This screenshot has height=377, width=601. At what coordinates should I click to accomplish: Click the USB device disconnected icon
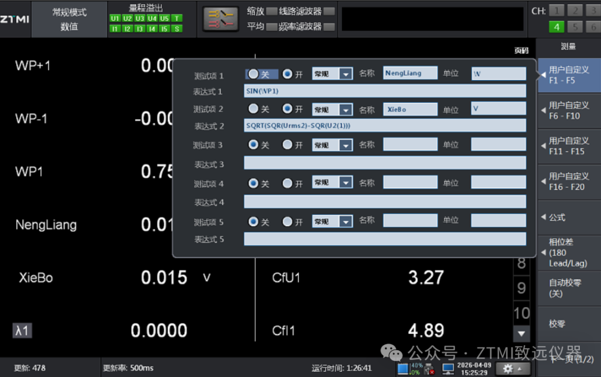429,369
